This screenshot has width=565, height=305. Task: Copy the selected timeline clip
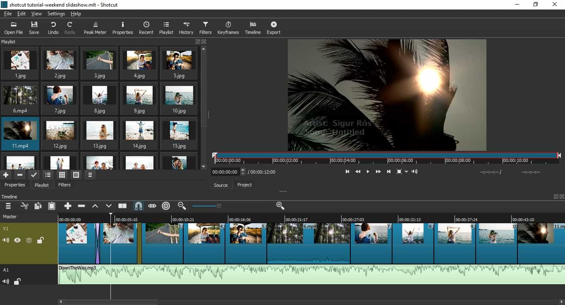point(38,206)
